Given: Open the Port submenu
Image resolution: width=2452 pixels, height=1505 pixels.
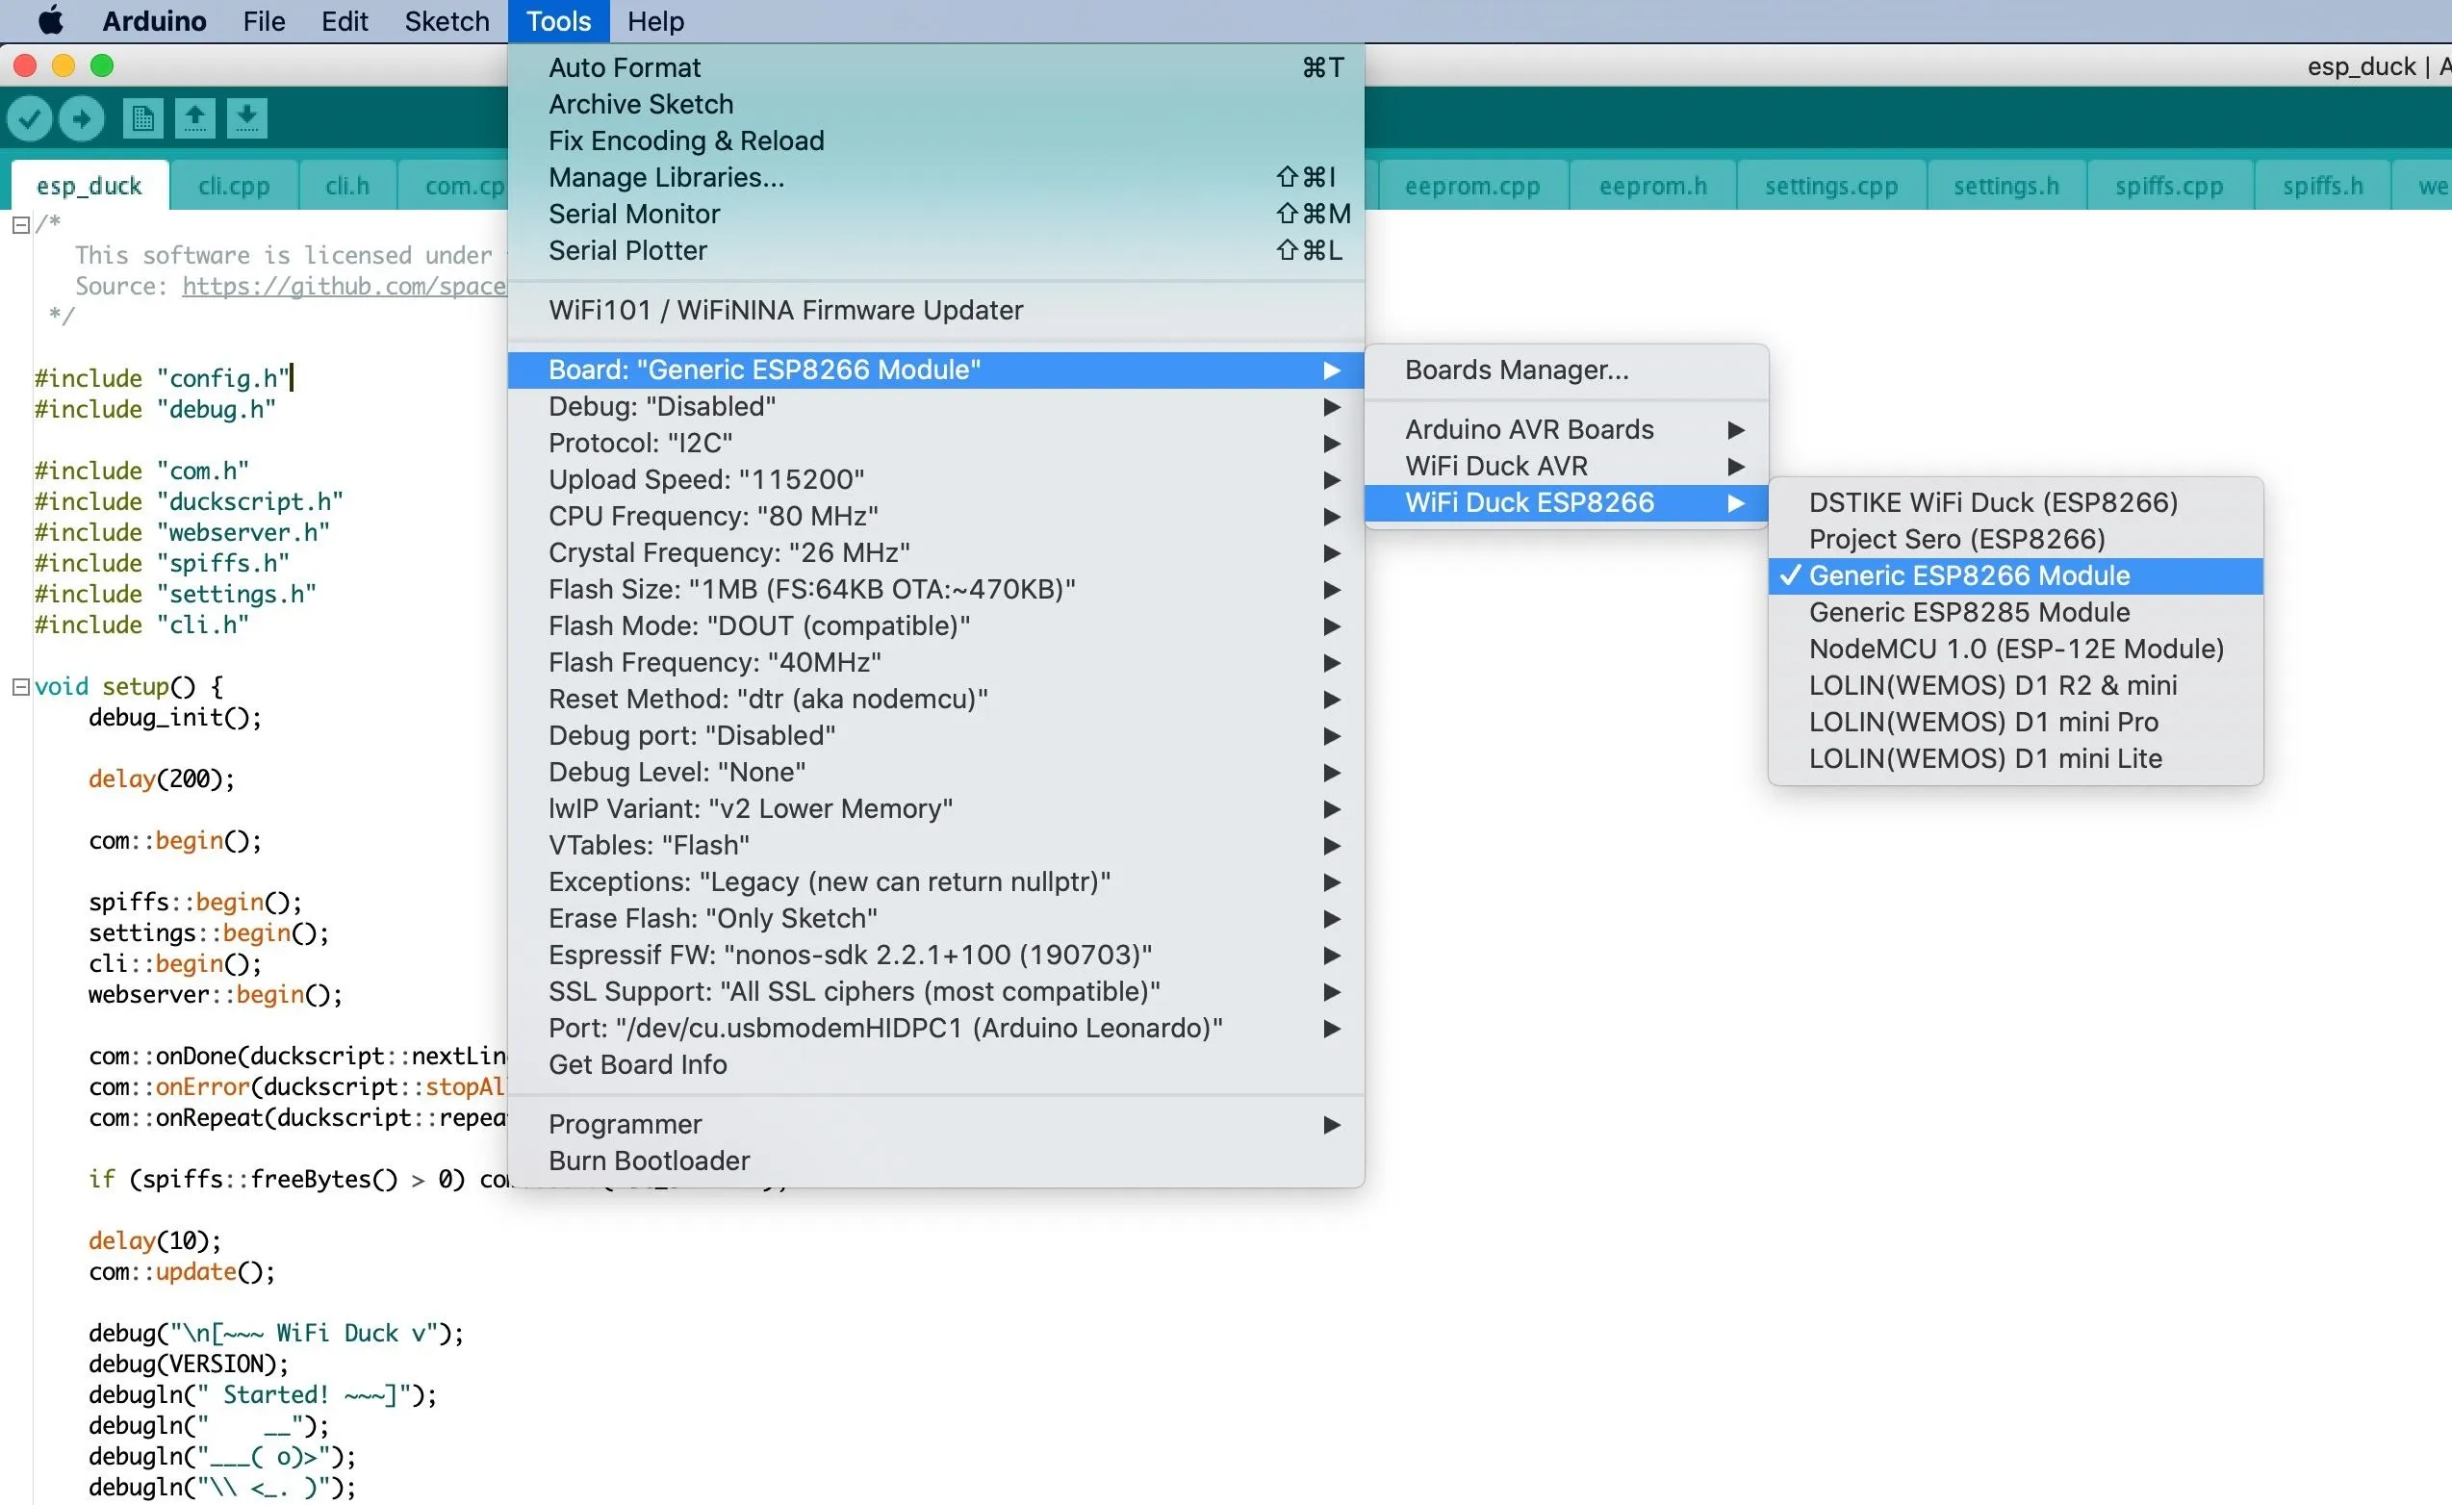Looking at the screenshot, I should pos(935,1029).
